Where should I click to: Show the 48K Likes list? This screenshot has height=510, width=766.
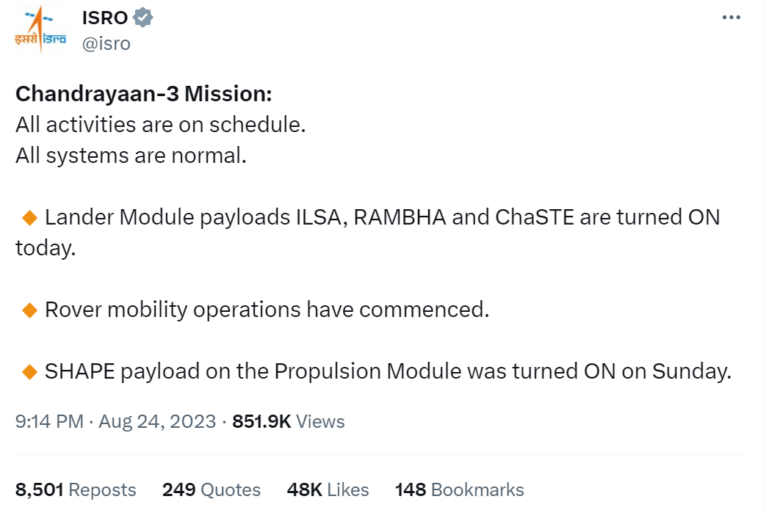click(328, 489)
